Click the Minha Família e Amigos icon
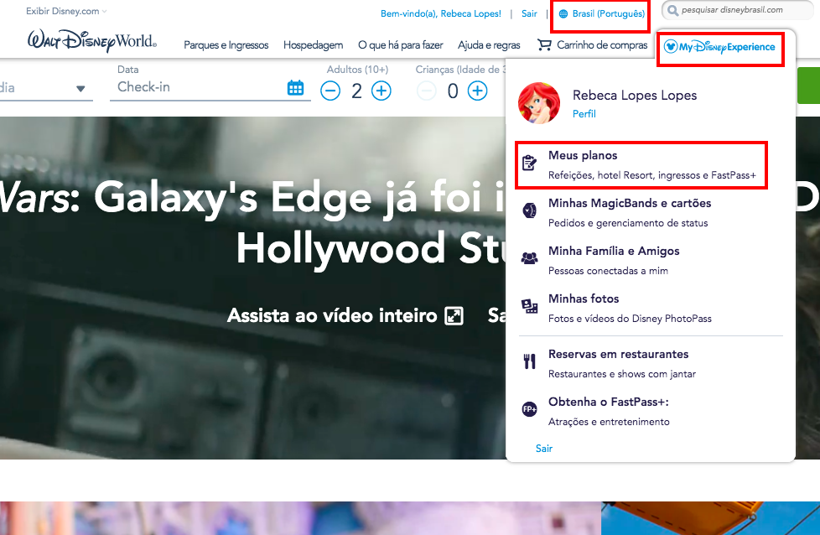The width and height of the screenshot is (820, 535). click(529, 257)
